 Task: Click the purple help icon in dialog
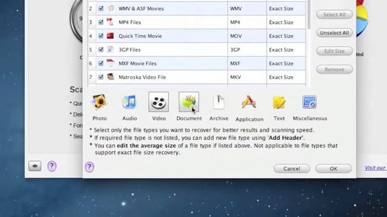tap(89, 167)
